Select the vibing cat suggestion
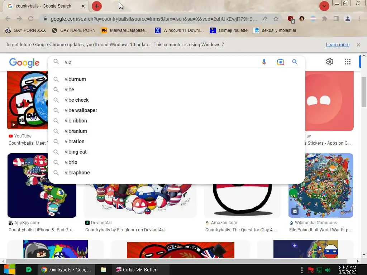This screenshot has width=367, height=275. point(176,152)
